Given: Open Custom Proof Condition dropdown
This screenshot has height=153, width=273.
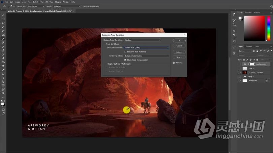Looking at the screenshot, I should tap(142, 40).
